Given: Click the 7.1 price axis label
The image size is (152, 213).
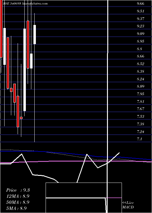Looking at the screenshot, I should point(140,139).
